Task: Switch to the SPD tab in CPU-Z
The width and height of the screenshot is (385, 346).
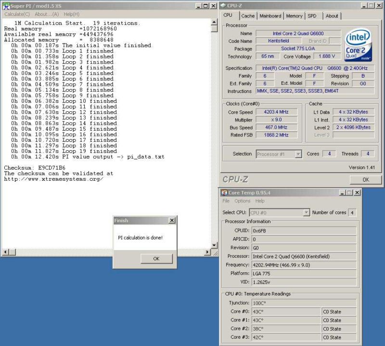Action: point(312,16)
